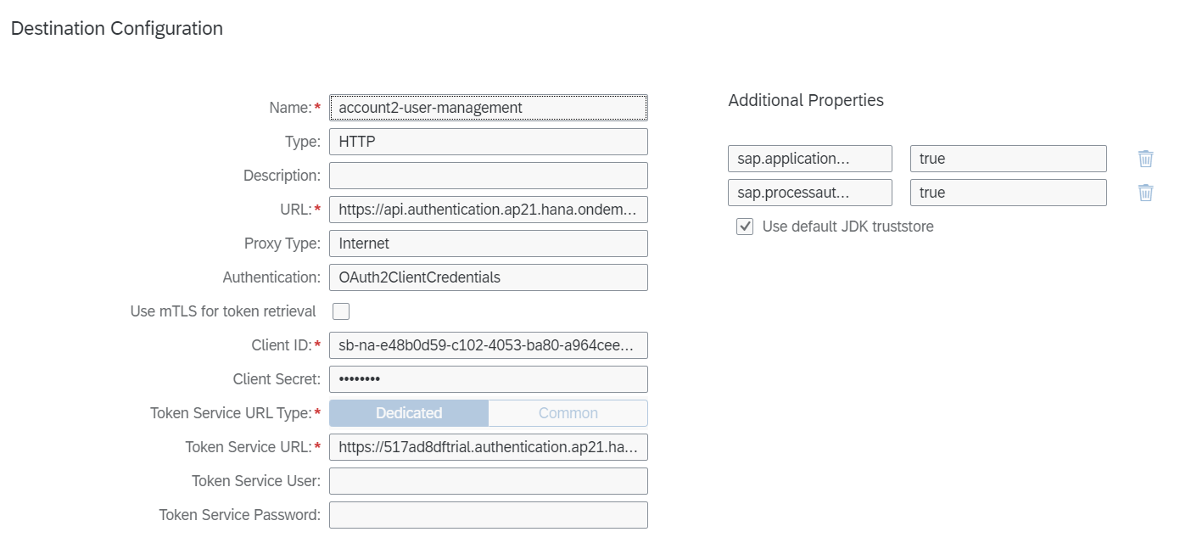Viewport: 1197px width, 543px height.
Task: Delete the sap.application property row
Action: coord(1145,159)
